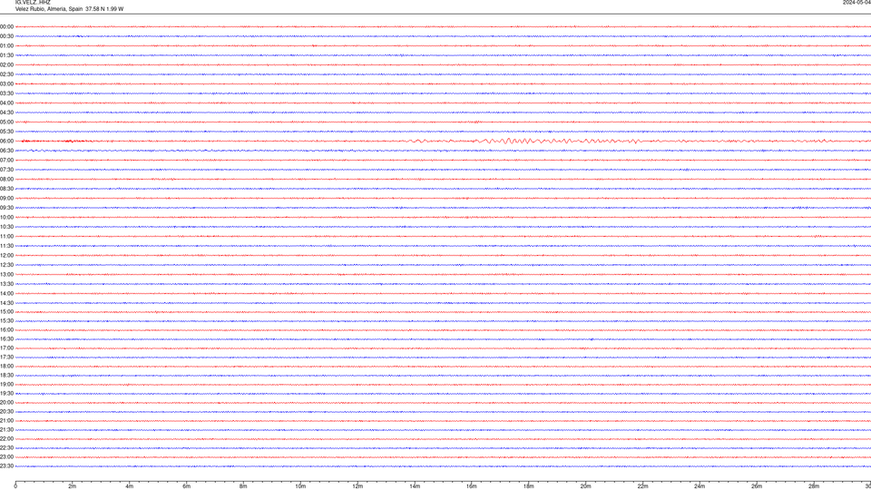This screenshot has height=490, width=871.
Task: Pick the 10:00 trace label
Action: [6, 217]
